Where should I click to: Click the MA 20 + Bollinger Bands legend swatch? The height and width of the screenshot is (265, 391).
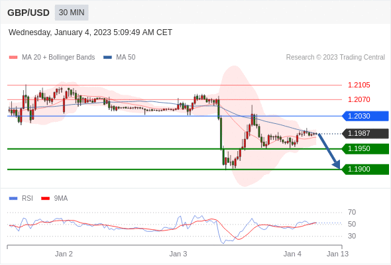pyautogui.click(x=13, y=58)
